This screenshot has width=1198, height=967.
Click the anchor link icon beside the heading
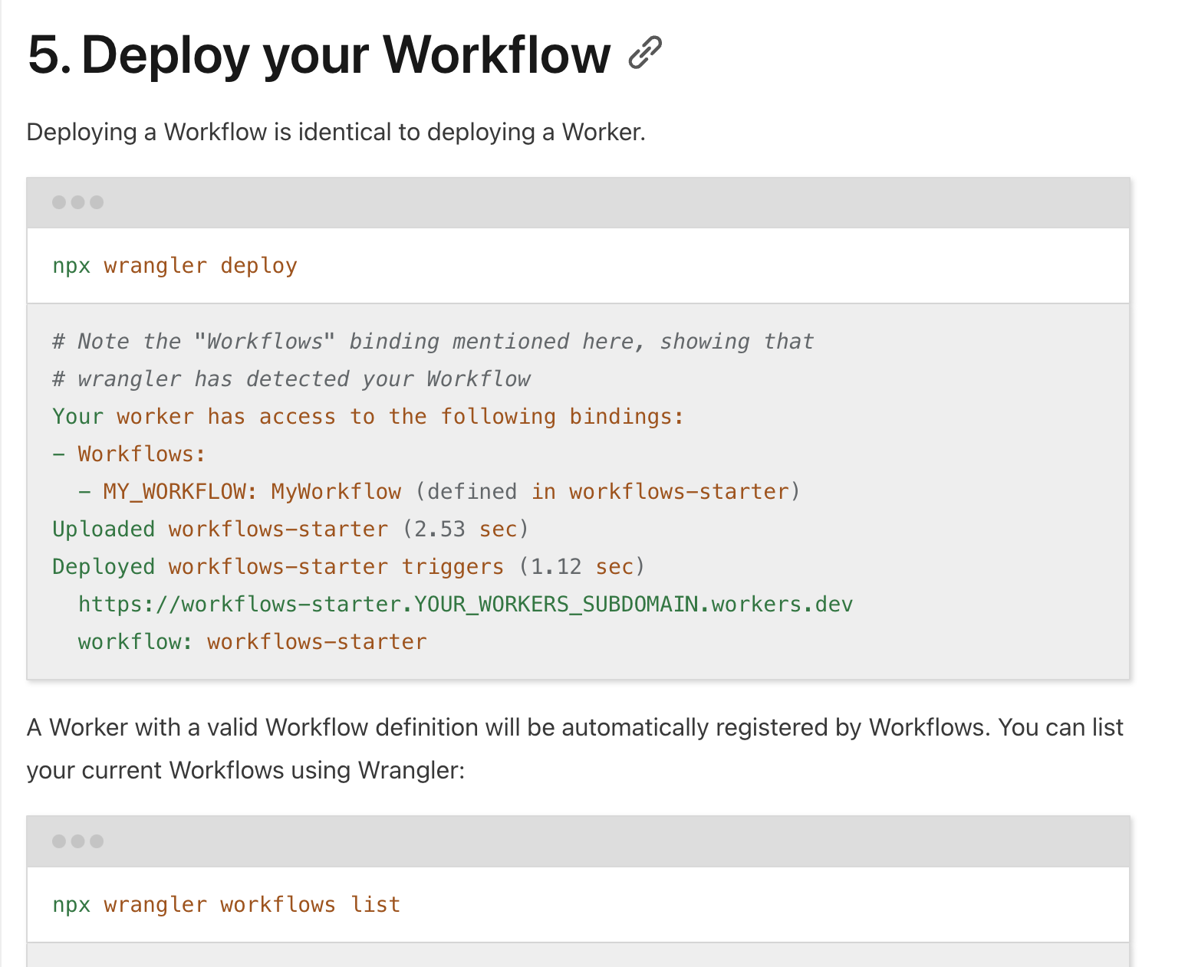click(644, 54)
